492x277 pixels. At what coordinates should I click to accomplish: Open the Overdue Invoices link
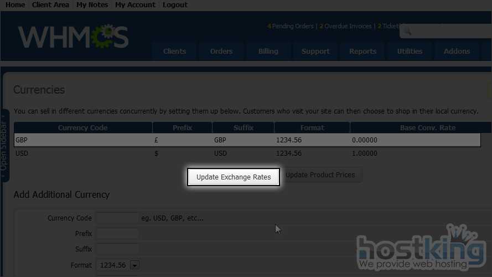click(x=348, y=26)
